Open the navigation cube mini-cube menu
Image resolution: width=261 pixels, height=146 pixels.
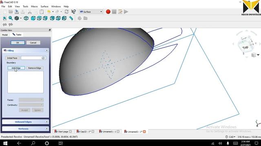[x=255, y=55]
